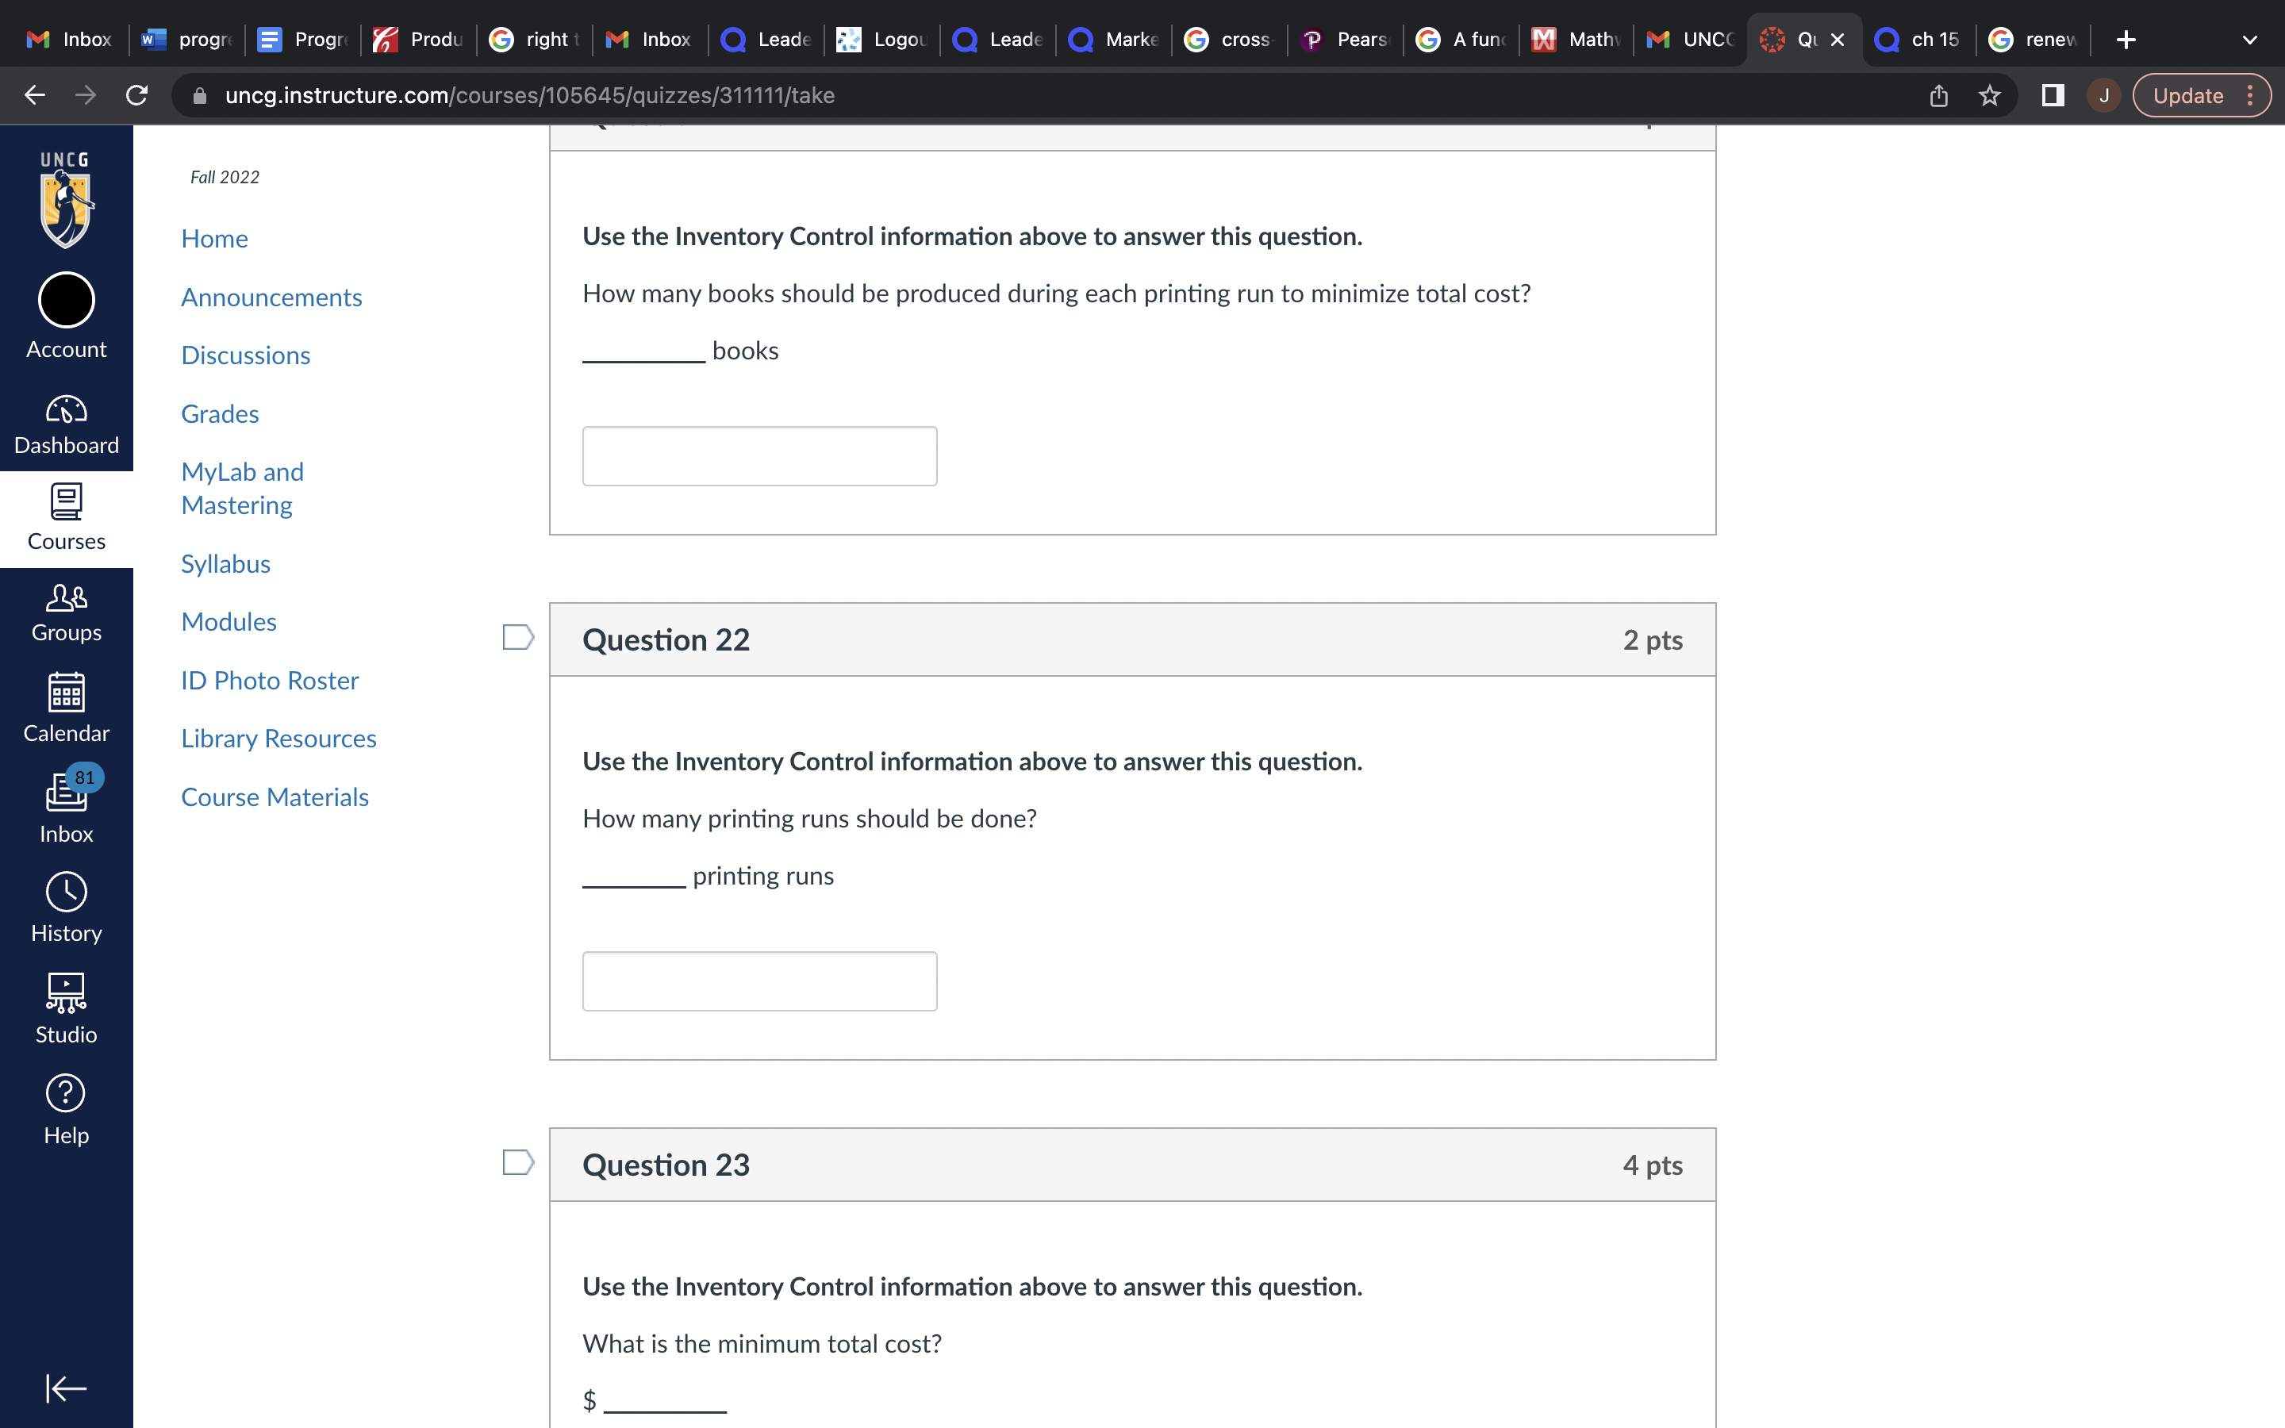Click the answer box under Question 22

pos(759,981)
